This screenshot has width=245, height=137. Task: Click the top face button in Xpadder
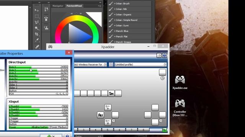[155, 107]
